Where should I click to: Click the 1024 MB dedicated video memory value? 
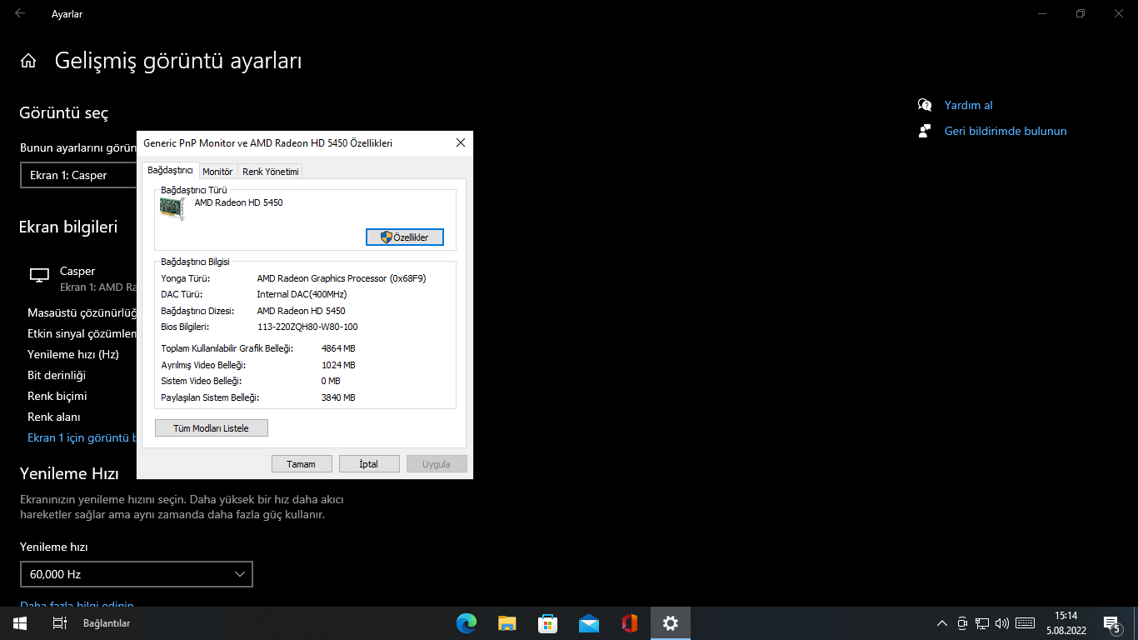point(338,365)
